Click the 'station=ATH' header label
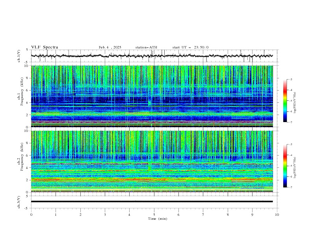The height and width of the screenshot is (241, 312). pos(146,47)
